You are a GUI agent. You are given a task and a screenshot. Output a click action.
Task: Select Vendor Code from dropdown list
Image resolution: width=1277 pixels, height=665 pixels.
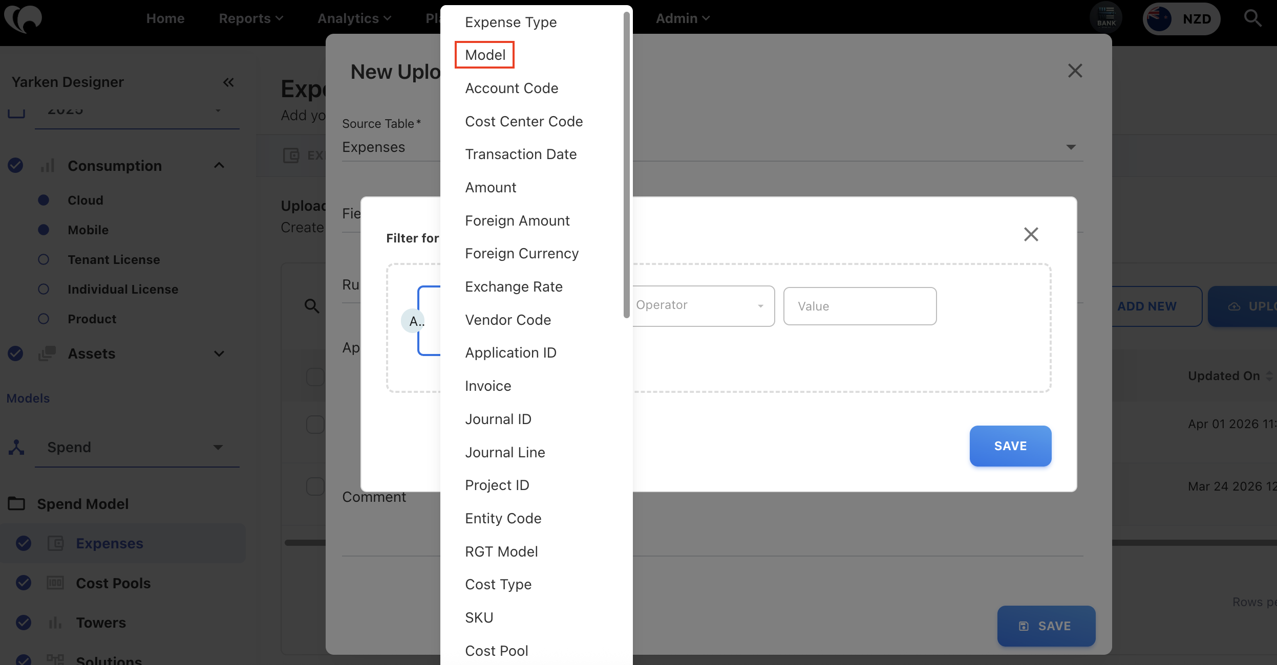[x=508, y=320]
